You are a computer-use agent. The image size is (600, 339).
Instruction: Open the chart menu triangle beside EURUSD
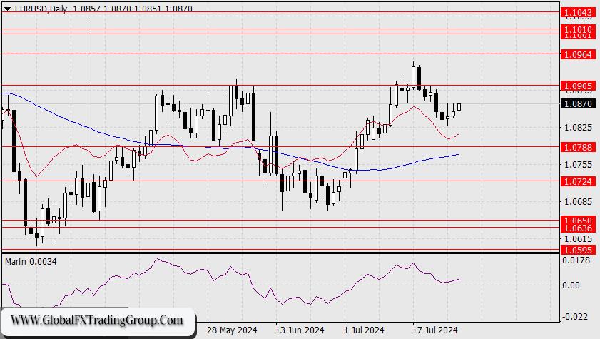7,9
